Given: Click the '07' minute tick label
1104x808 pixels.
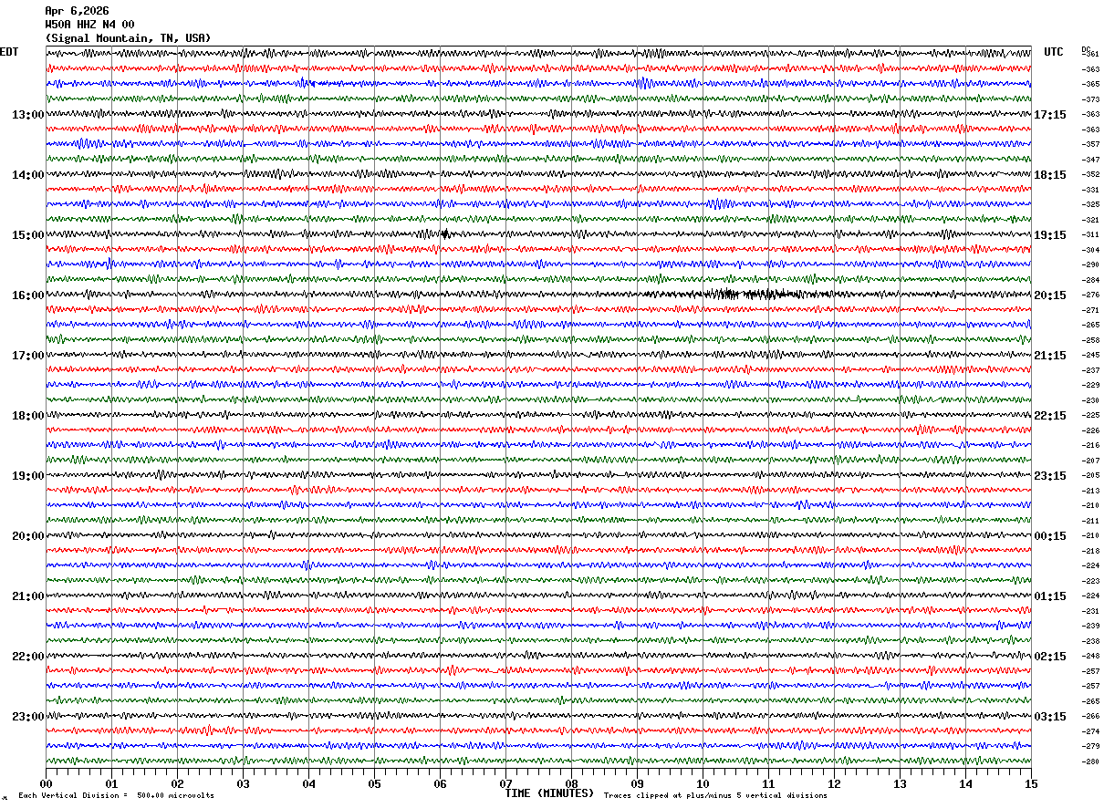Looking at the screenshot, I should 505,783.
